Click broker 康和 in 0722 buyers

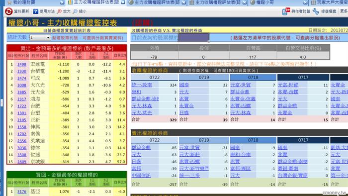tap(136, 92)
